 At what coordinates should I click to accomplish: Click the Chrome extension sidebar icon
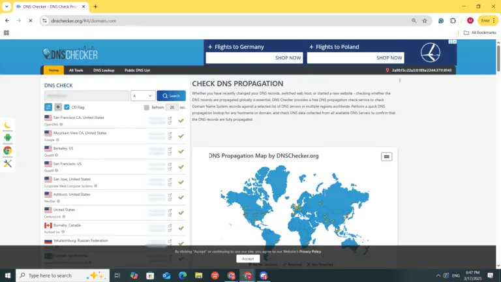8,150
